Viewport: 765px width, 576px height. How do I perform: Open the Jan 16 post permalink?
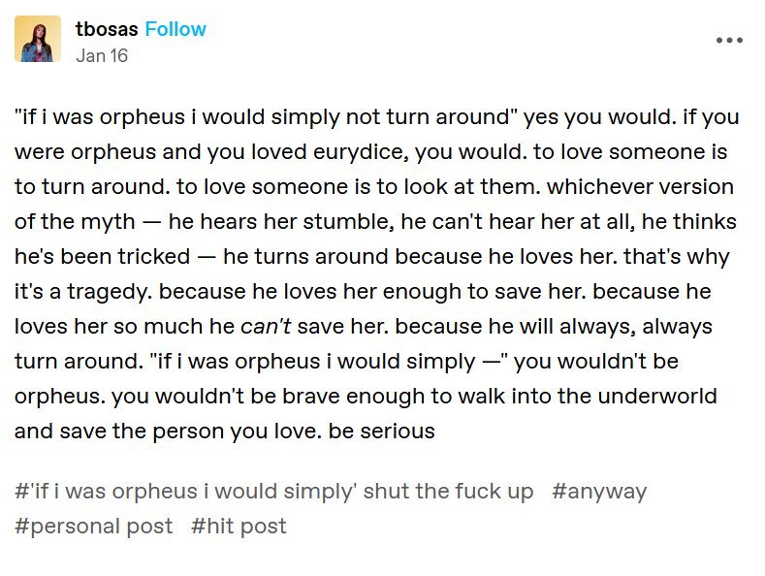tap(102, 55)
